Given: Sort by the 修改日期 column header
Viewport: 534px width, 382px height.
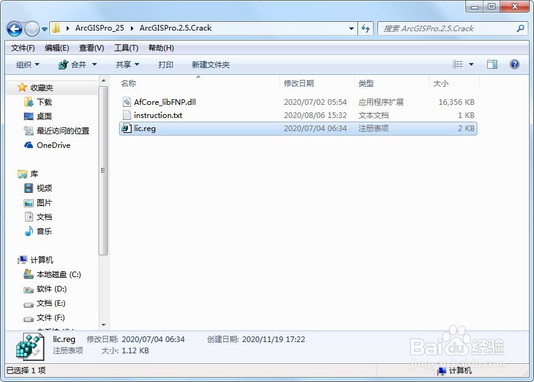Looking at the screenshot, I should 299,83.
